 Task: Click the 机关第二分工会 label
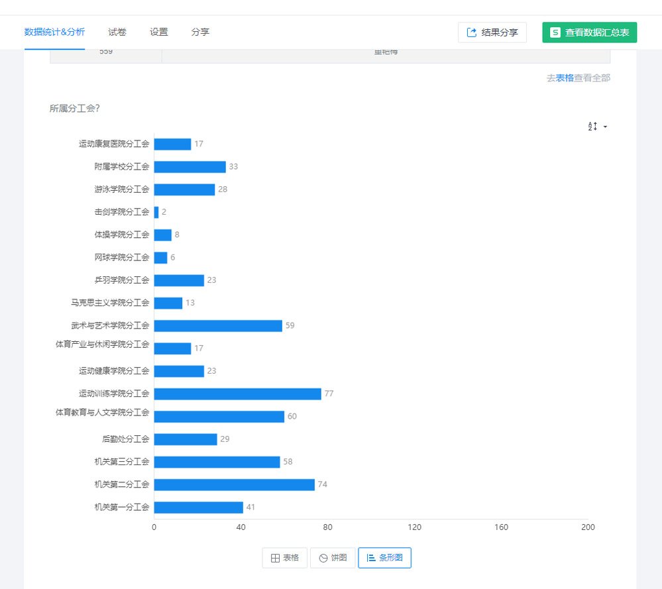tap(121, 484)
